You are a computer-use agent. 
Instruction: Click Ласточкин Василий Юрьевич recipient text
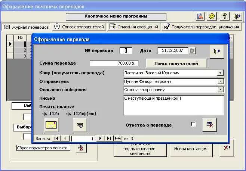coord(152,73)
